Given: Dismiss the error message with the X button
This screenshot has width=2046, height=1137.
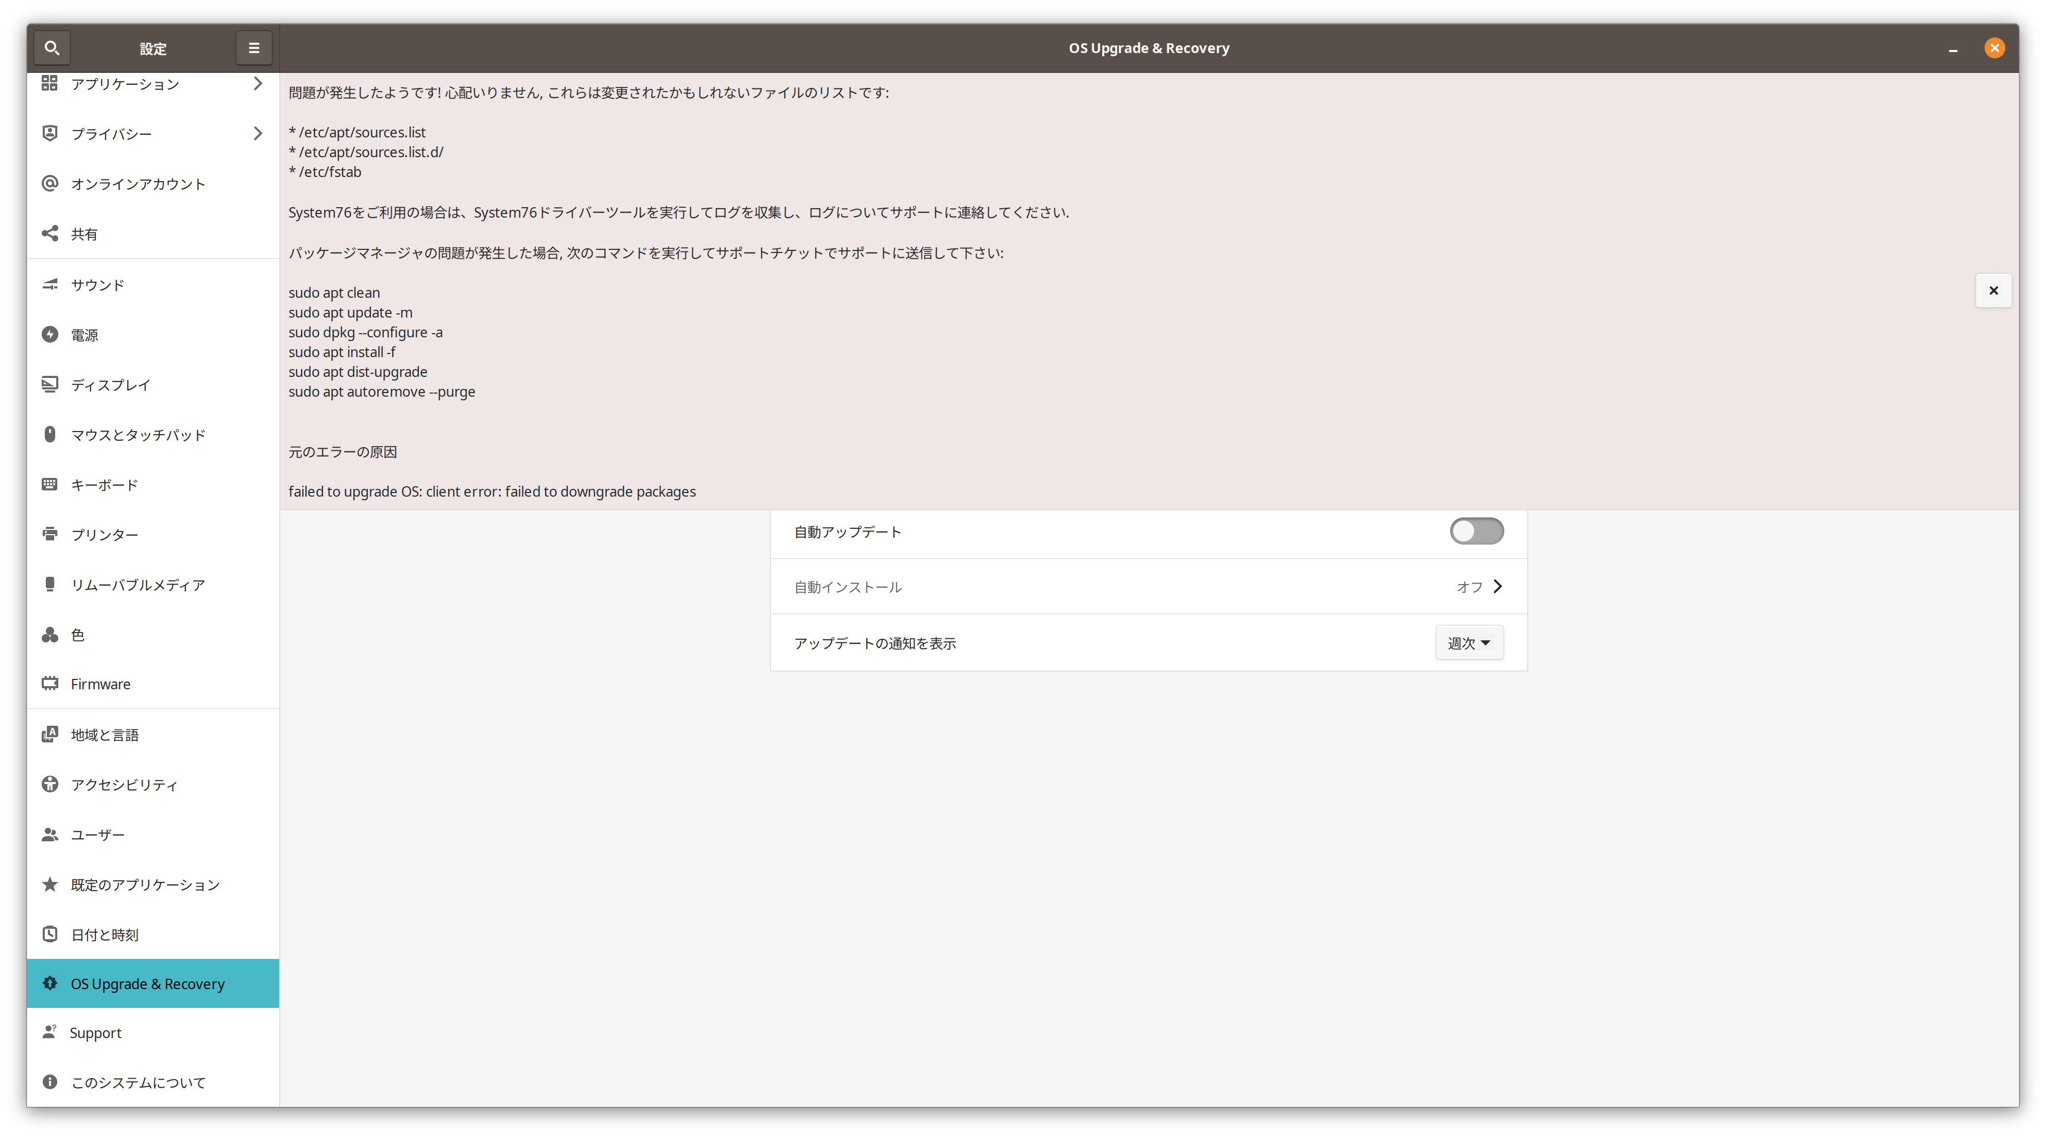Looking at the screenshot, I should point(1993,290).
